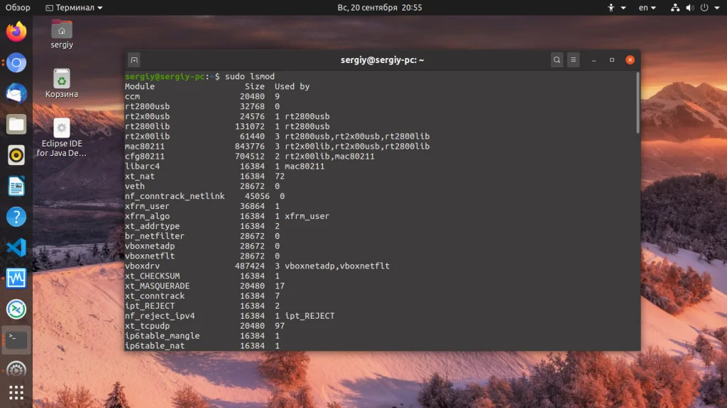Open the terminal hamburger menu
727x408 pixels.
click(x=574, y=59)
